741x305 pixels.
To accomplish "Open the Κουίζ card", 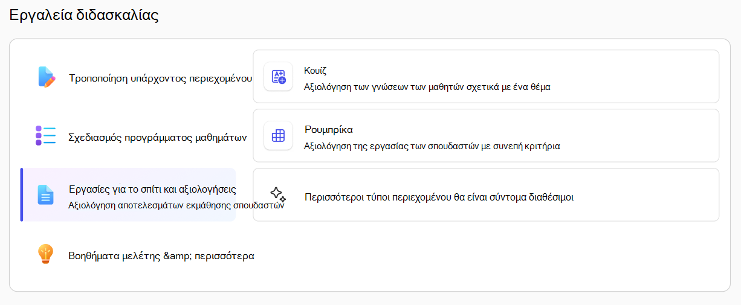I will (x=486, y=77).
